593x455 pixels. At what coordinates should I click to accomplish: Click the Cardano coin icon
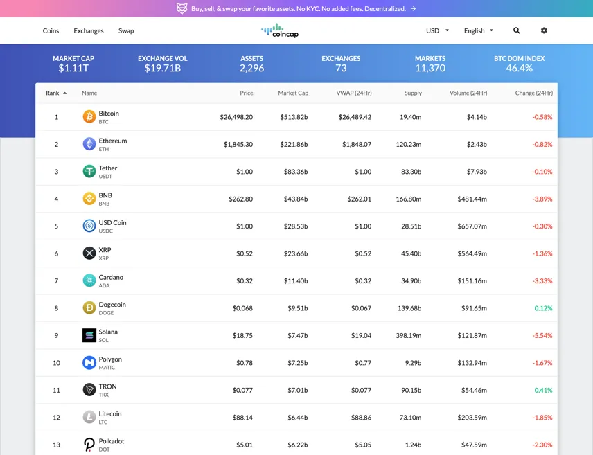tap(89, 280)
